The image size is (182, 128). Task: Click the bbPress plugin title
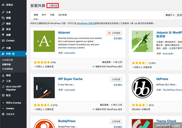coord(162,79)
